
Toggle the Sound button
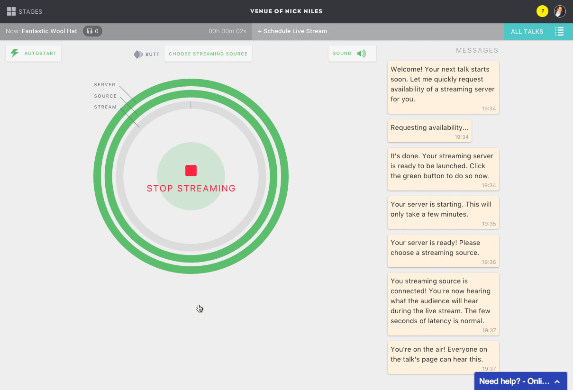pos(352,54)
